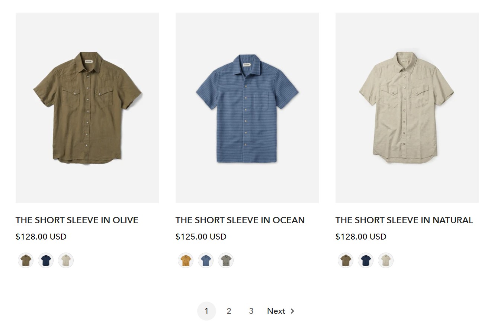The width and height of the screenshot is (497, 335).
Task: Select the blue color swatch under the Ocean shirt
Action: coord(205,260)
